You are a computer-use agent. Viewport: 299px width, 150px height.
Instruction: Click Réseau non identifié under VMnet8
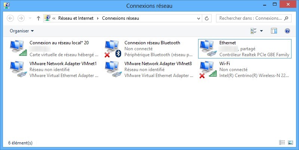tap(145, 70)
